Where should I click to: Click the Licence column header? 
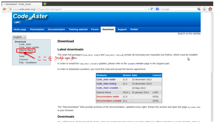point(157,75)
